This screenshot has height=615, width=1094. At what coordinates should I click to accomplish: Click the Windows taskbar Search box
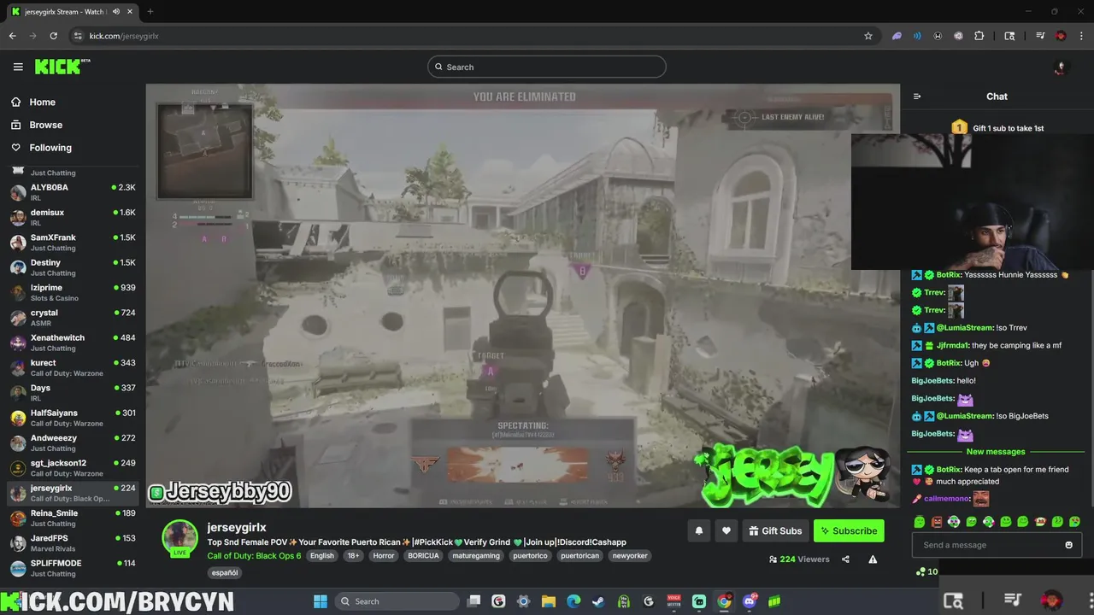tap(397, 601)
